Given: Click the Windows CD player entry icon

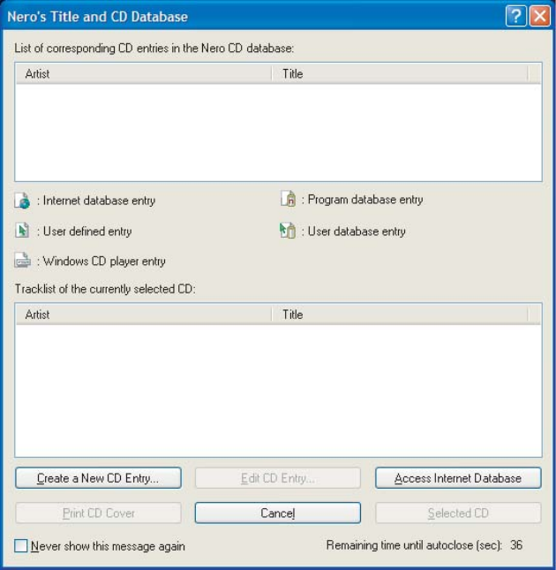Looking at the screenshot, I should pos(22,261).
